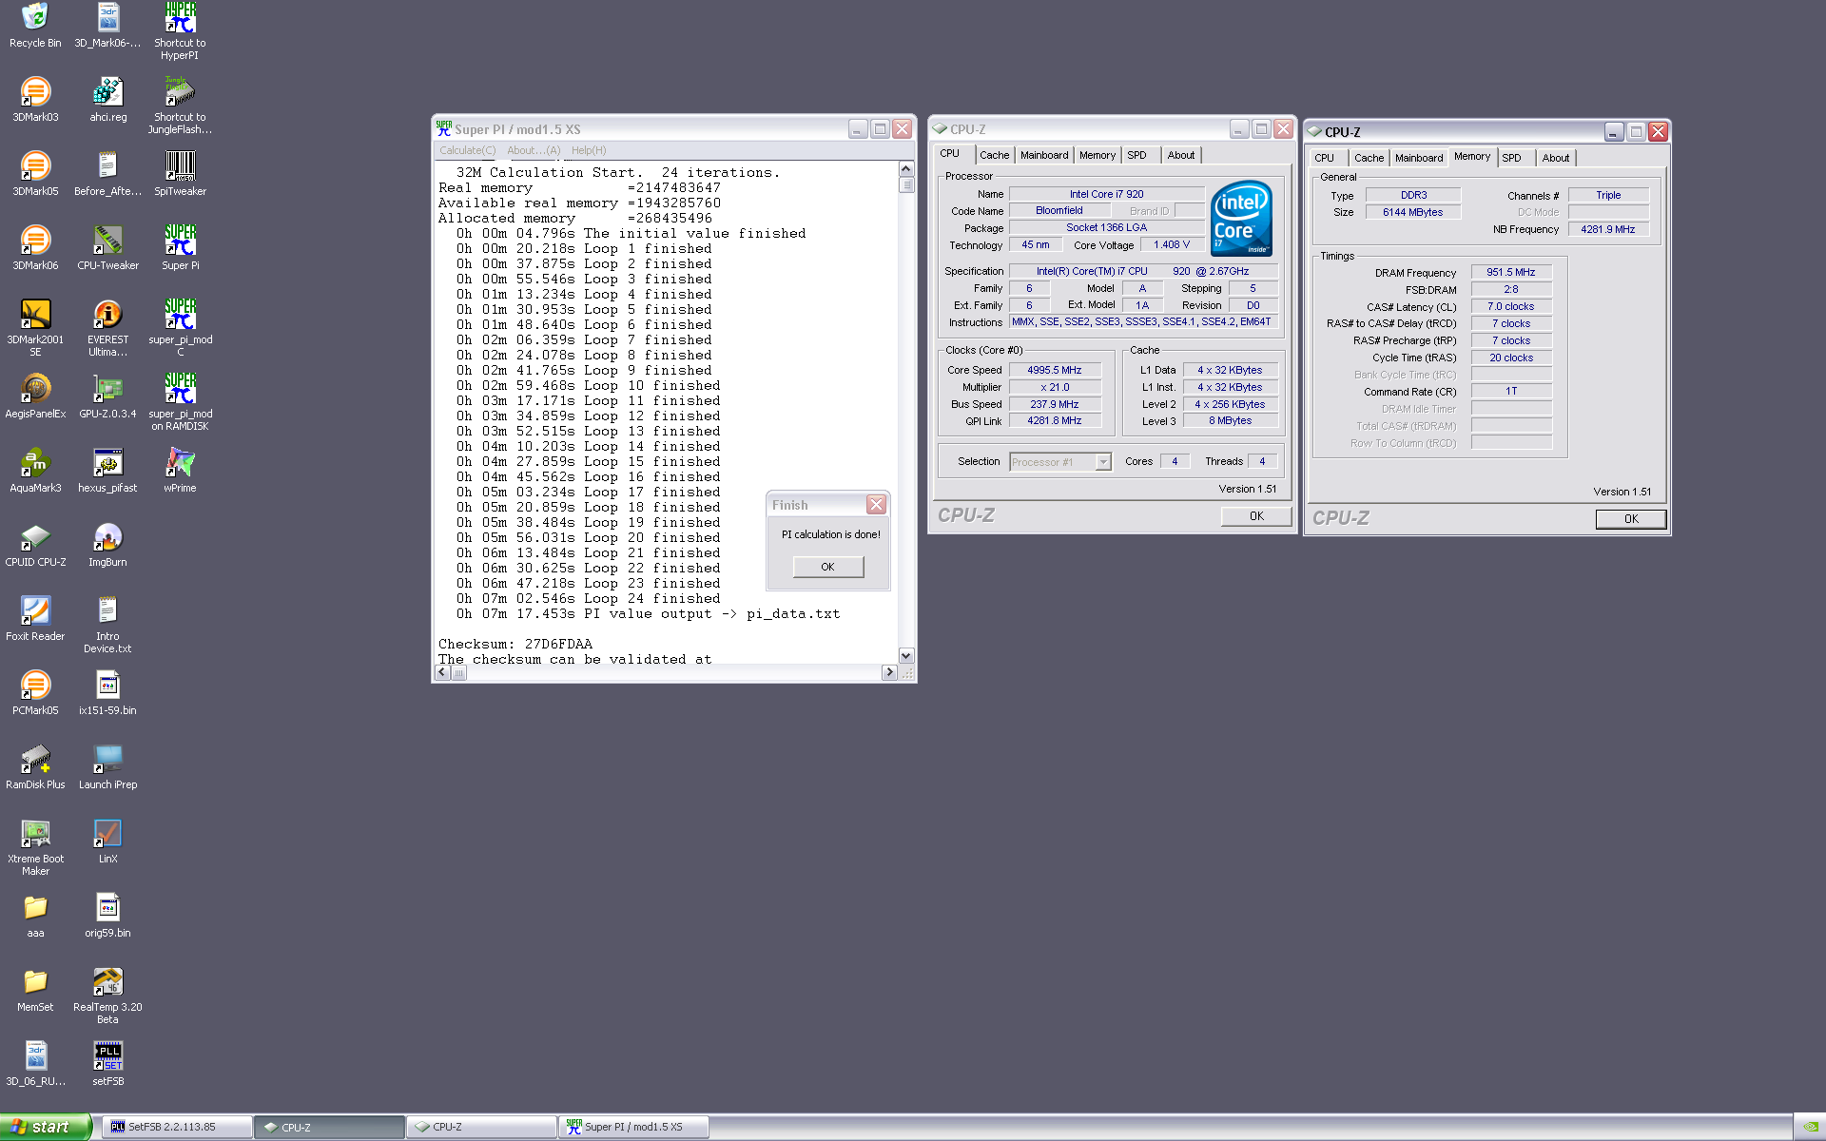Switch to Memory tab in left CPU-Z

click(1098, 155)
